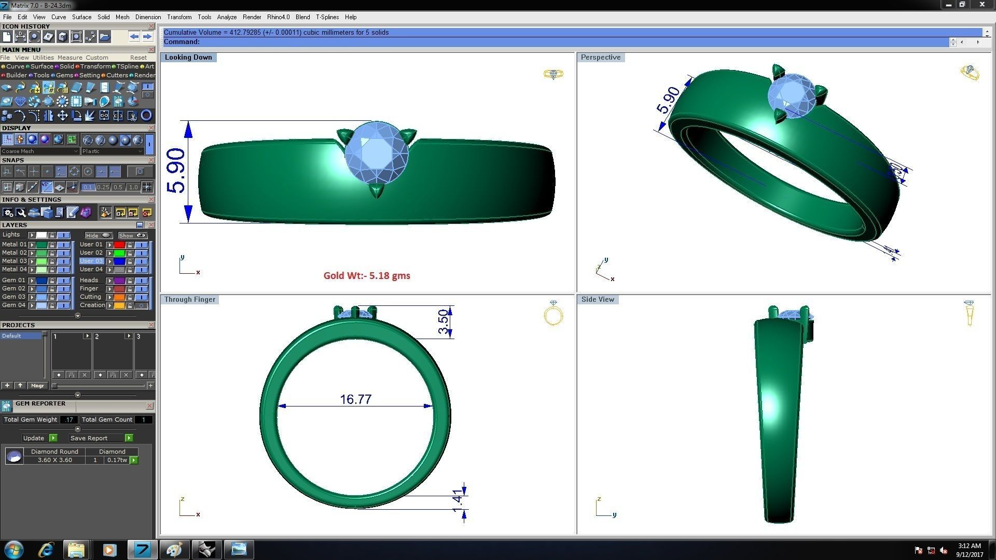Viewport: 996px width, 560px height.
Task: Click the red color swatch of User 01
Action: [x=119, y=244]
